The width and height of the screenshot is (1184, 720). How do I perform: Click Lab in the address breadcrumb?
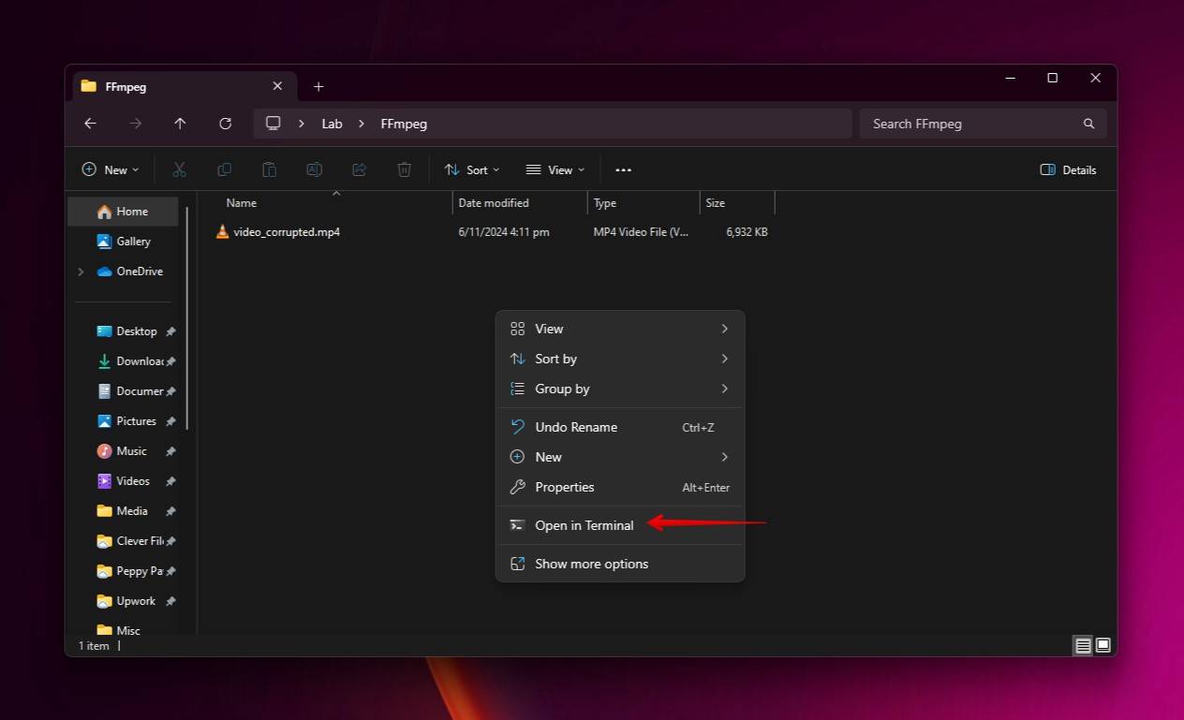333,124
